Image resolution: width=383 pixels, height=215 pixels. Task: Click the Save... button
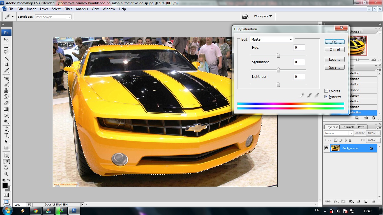tap(334, 67)
